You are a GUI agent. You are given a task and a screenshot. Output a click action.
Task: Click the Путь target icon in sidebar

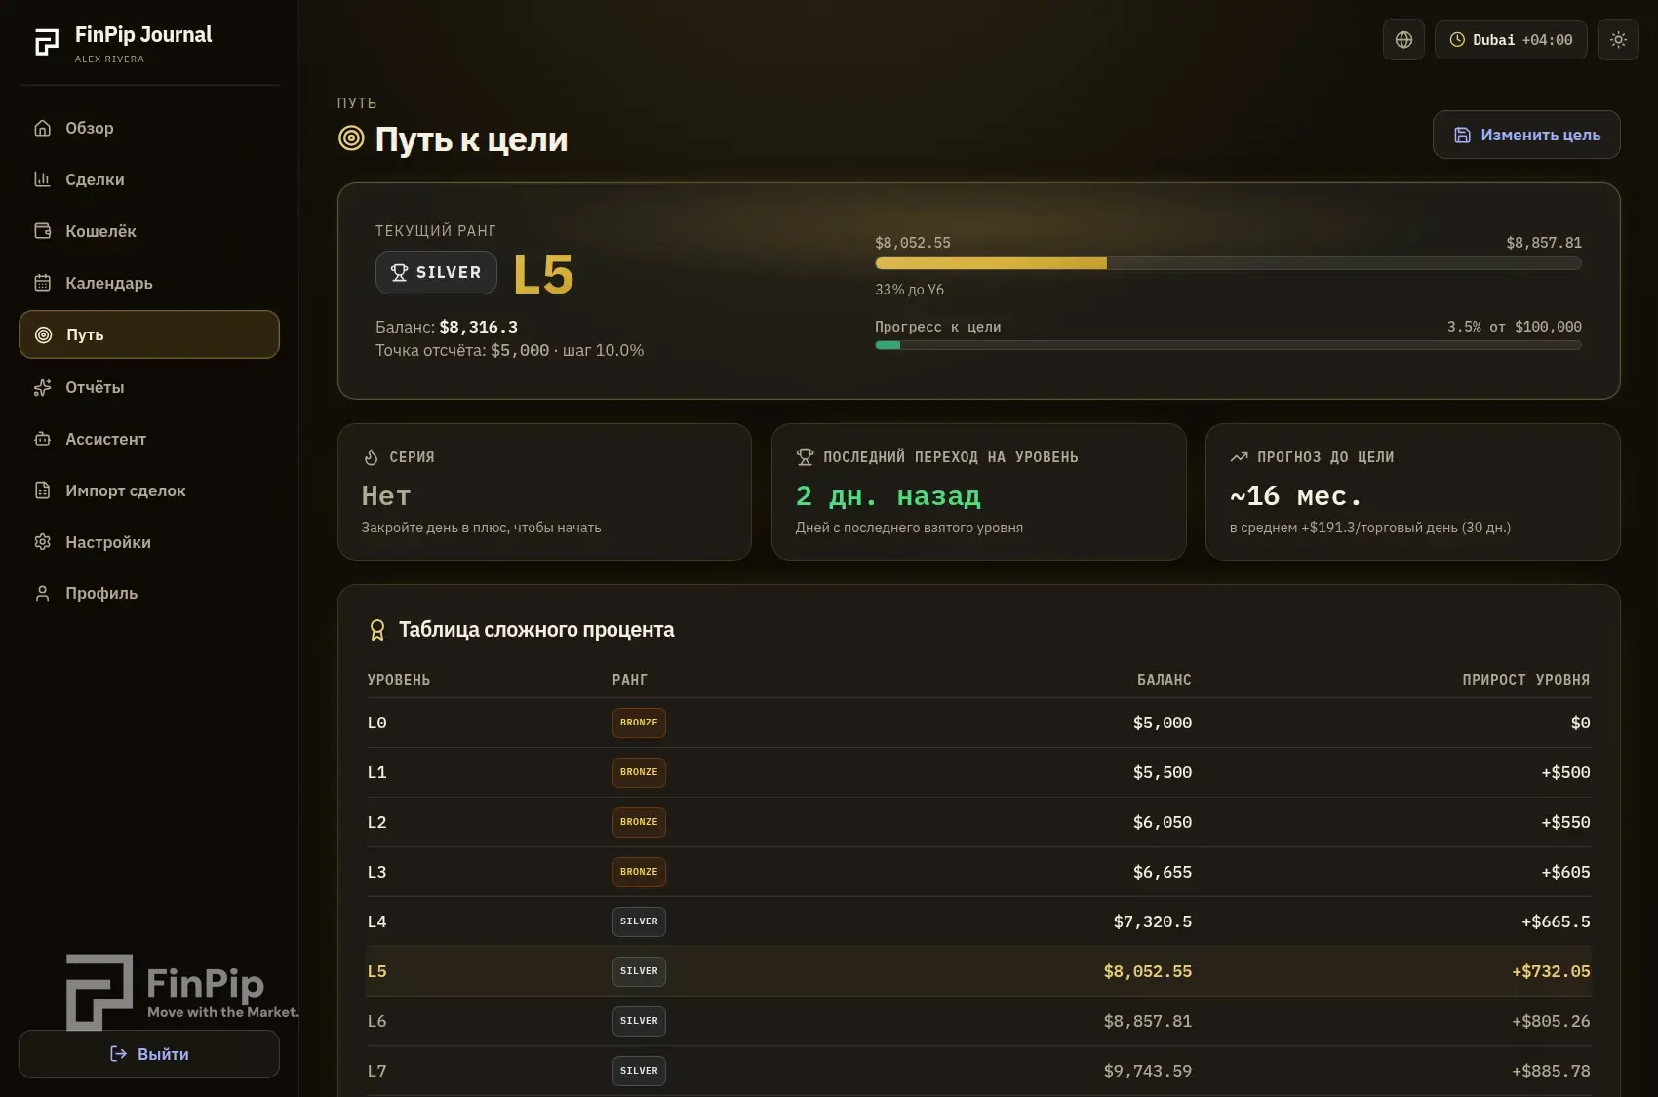pyautogui.click(x=43, y=334)
